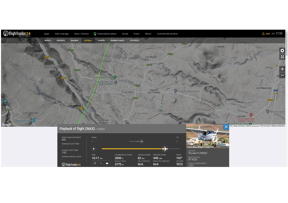The height and width of the screenshot is (203, 288).
Task: Click the serial number 1217 value
Action: [191, 165]
